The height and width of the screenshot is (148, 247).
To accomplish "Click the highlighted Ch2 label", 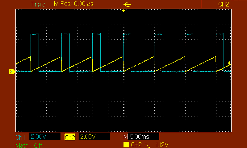I will [x=70, y=137].
